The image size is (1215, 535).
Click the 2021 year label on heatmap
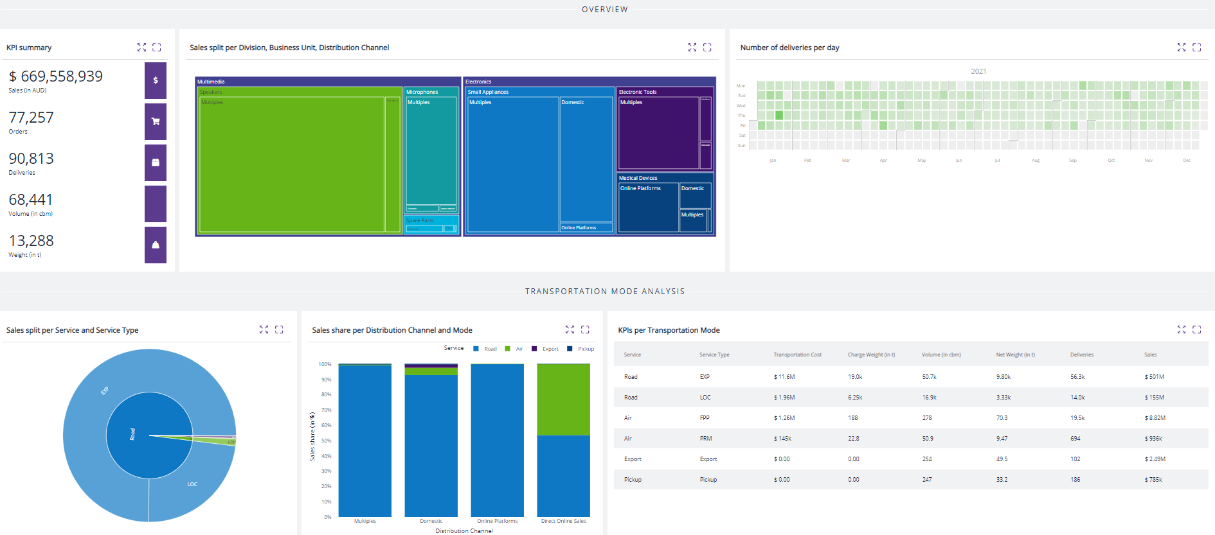point(978,71)
